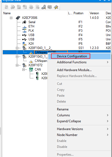This screenshot has width=112, height=157.
Task: Open the Additional Functions submenu
Action: pos(79,62)
